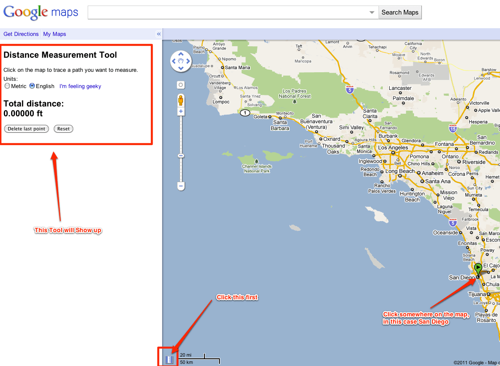
Task: Collapse the left panel with the chevron
Action: (x=158, y=34)
